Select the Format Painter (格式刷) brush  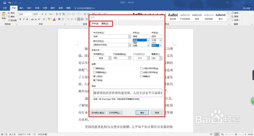pyautogui.click(x=9, y=20)
